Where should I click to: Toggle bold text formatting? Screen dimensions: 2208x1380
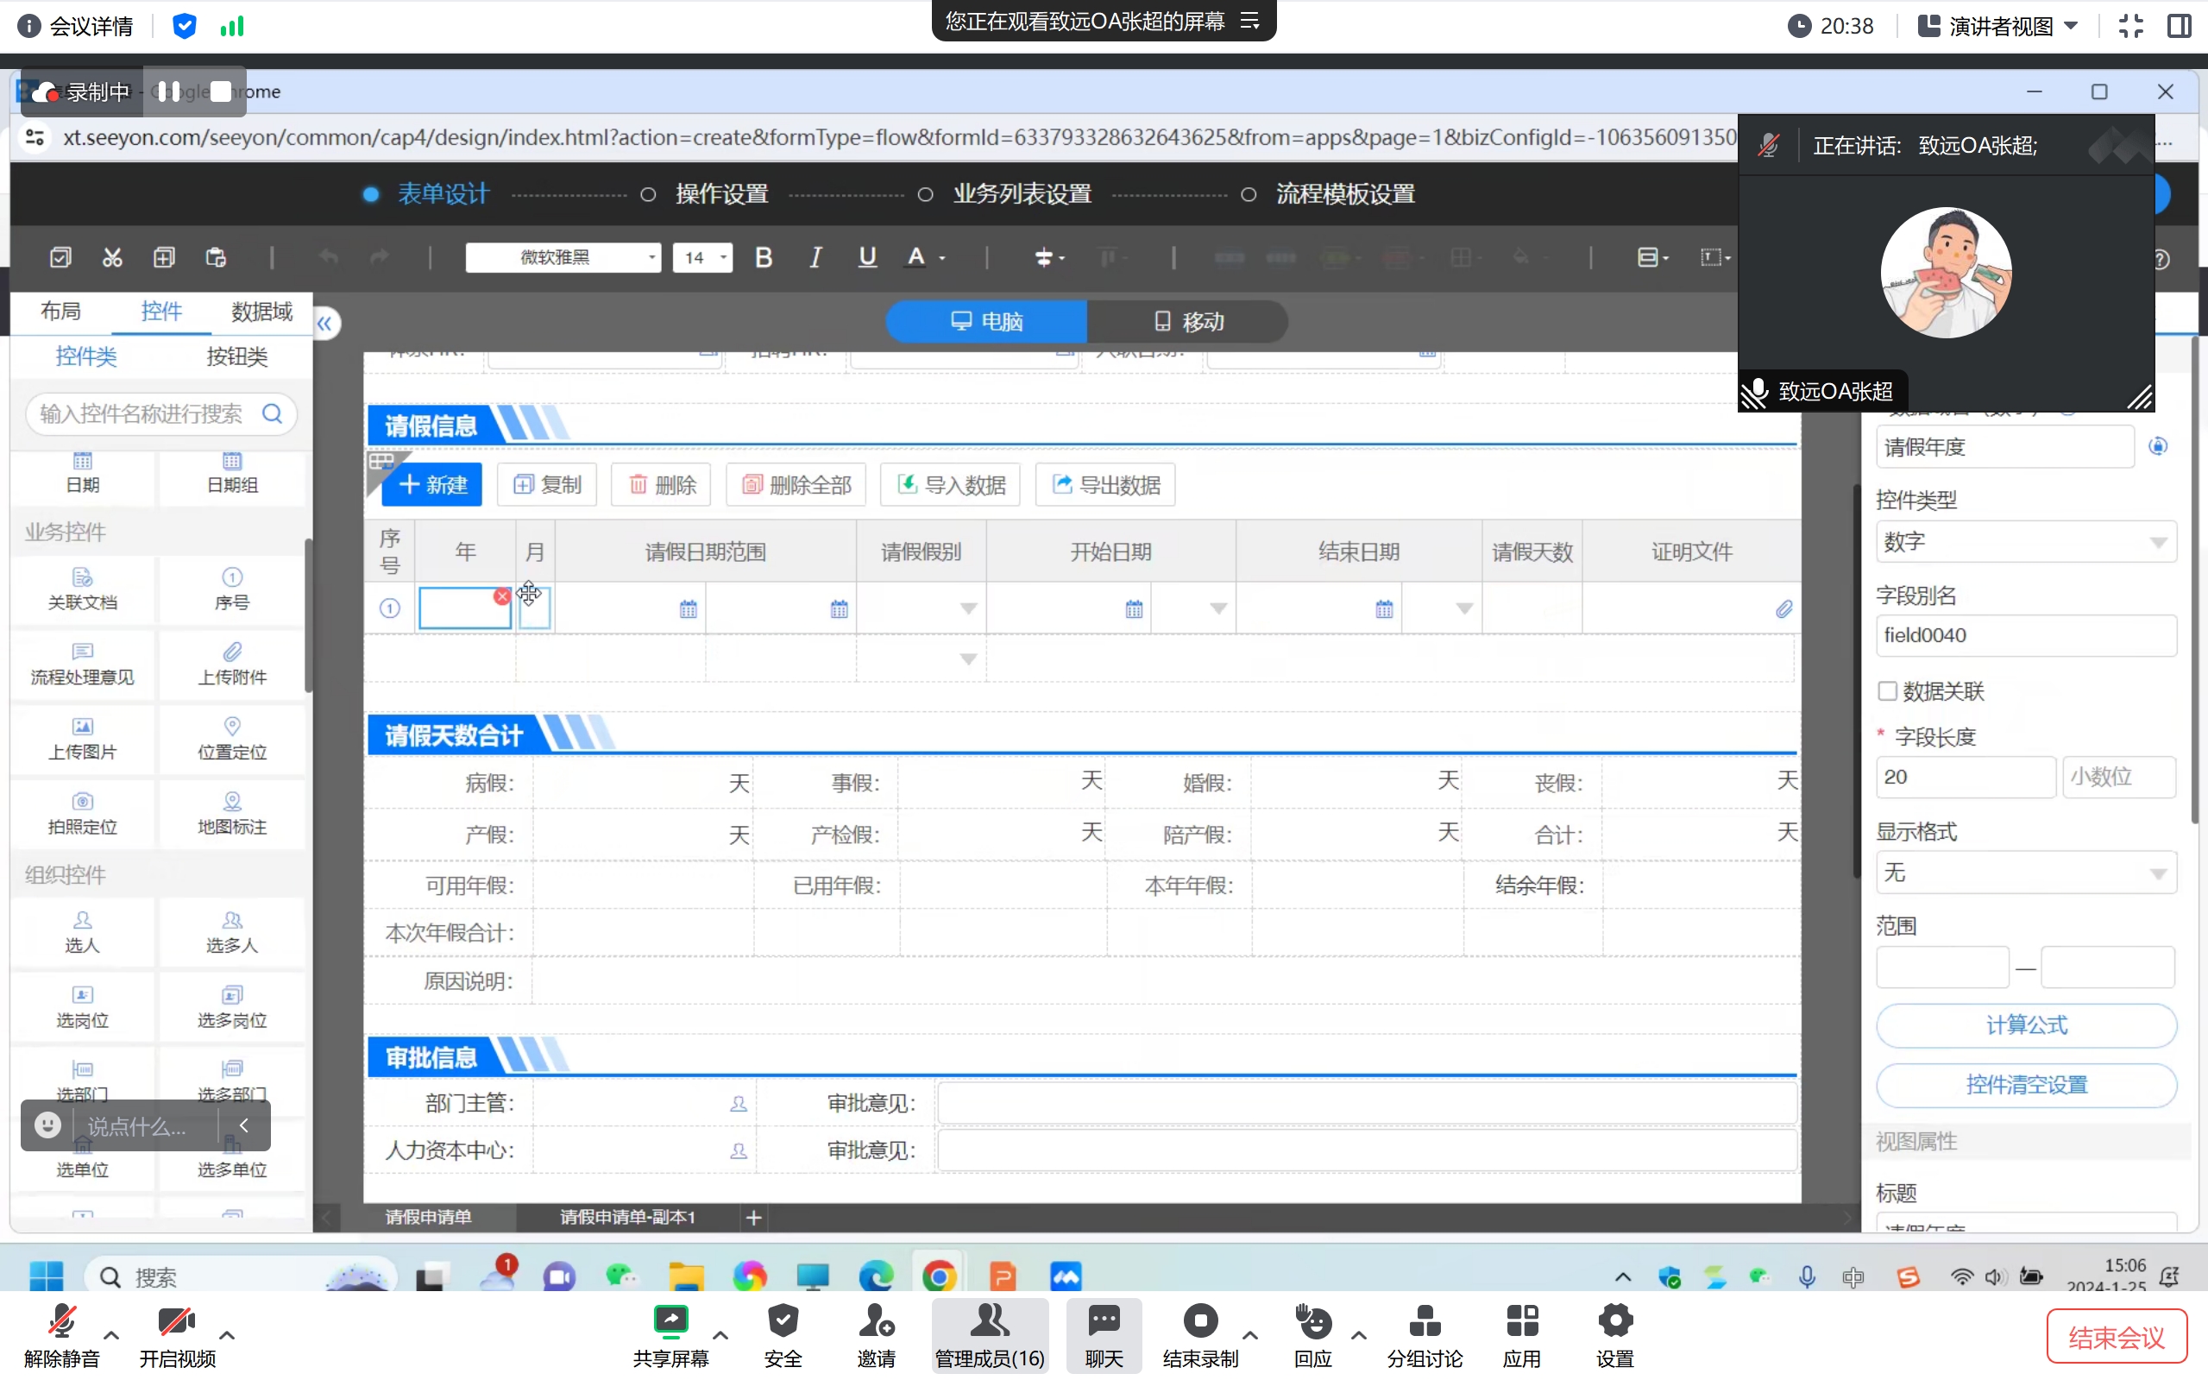click(764, 257)
